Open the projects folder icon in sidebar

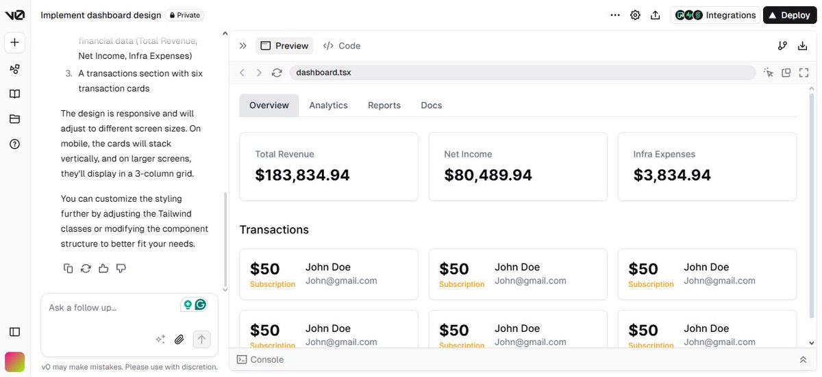(14, 119)
